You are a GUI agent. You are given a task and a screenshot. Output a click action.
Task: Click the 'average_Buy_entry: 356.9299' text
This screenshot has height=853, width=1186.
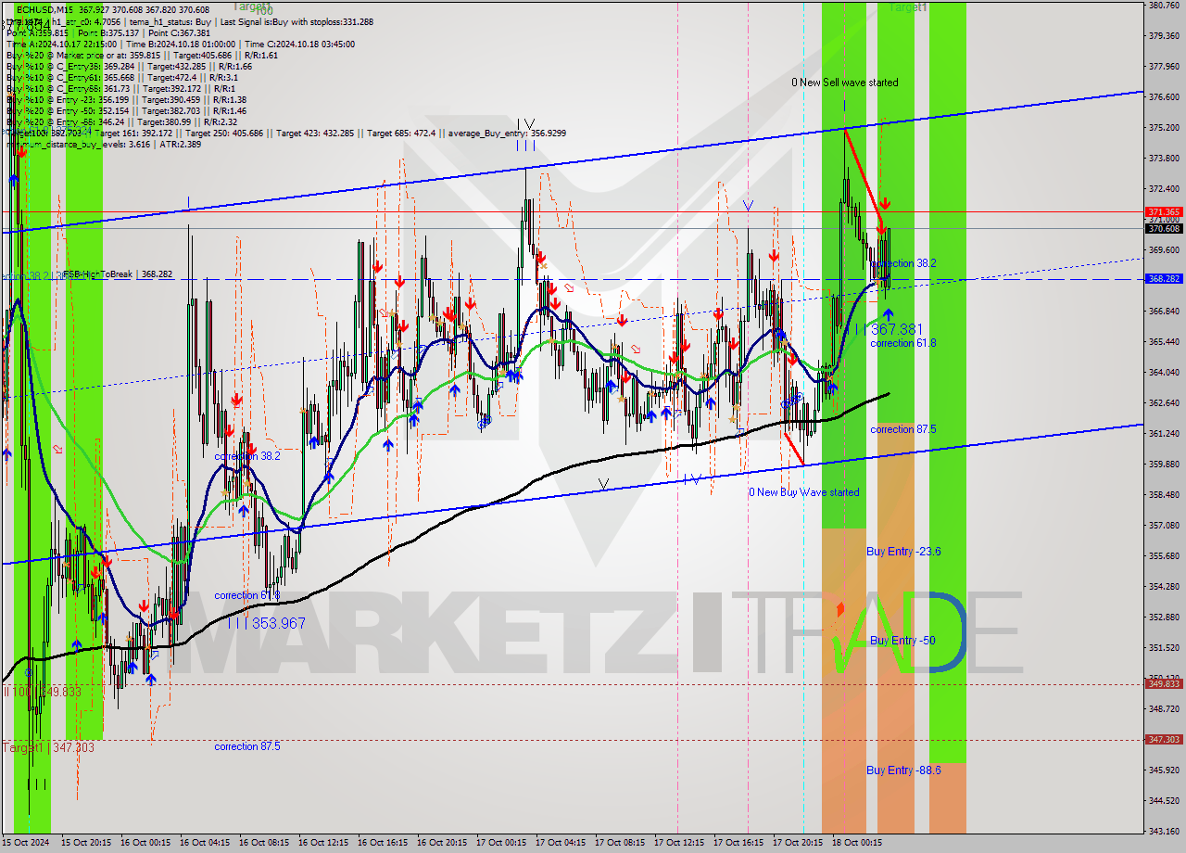point(508,134)
